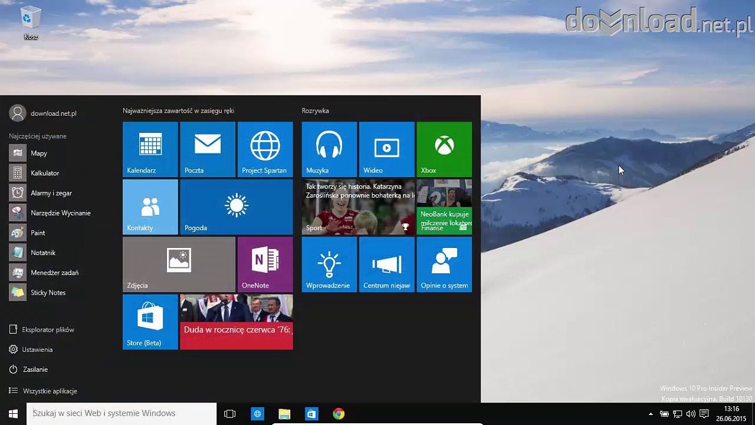The width and height of the screenshot is (755, 425).
Task: Open the Finanse NeoBank news tile
Action: tap(444, 207)
